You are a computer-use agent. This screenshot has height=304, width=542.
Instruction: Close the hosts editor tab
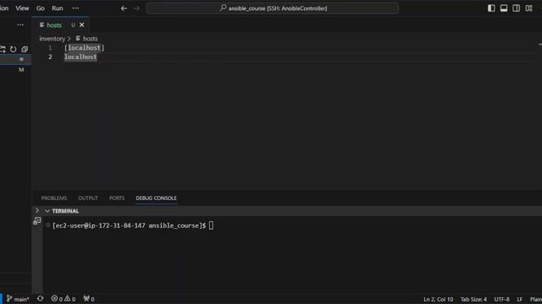pyautogui.click(x=82, y=25)
